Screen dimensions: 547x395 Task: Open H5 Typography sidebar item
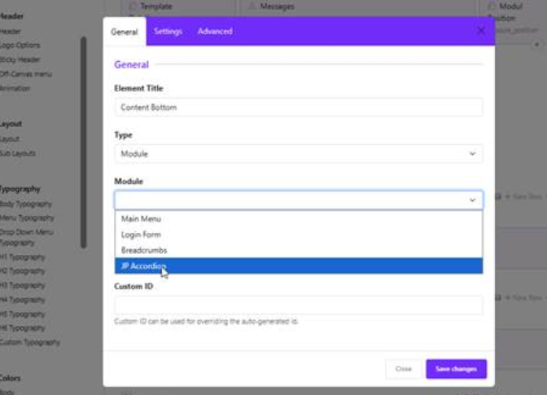(x=23, y=314)
